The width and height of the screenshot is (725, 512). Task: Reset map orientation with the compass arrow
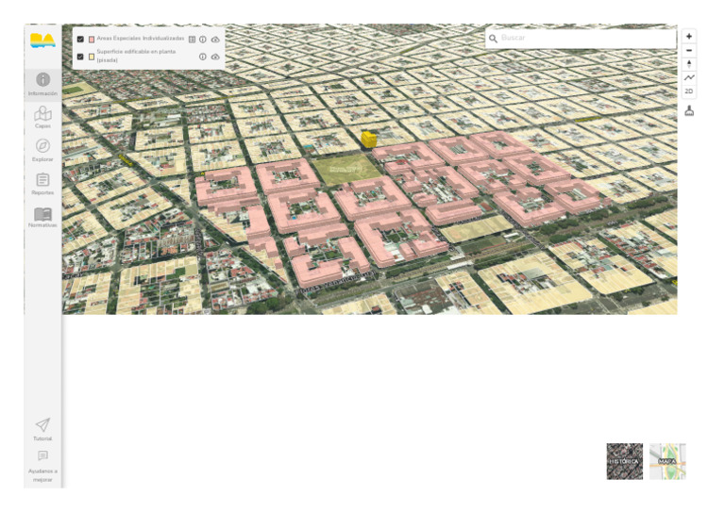(689, 64)
